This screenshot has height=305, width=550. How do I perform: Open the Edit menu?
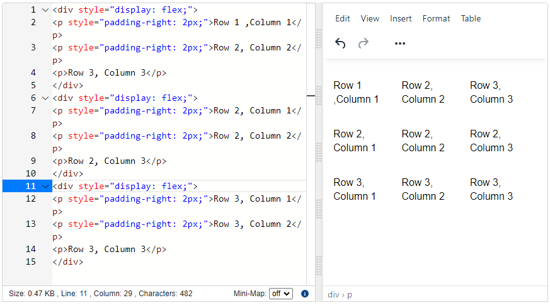(x=342, y=19)
